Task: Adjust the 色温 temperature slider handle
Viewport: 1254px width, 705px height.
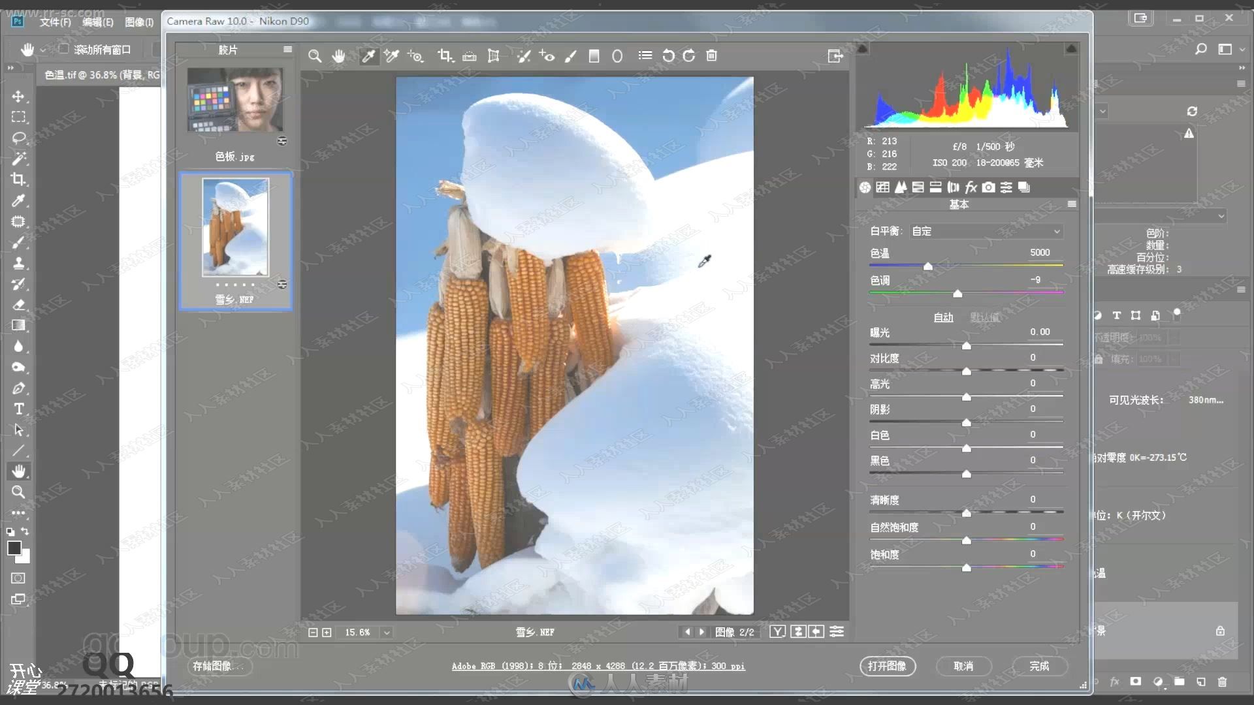Action: pyautogui.click(x=927, y=266)
